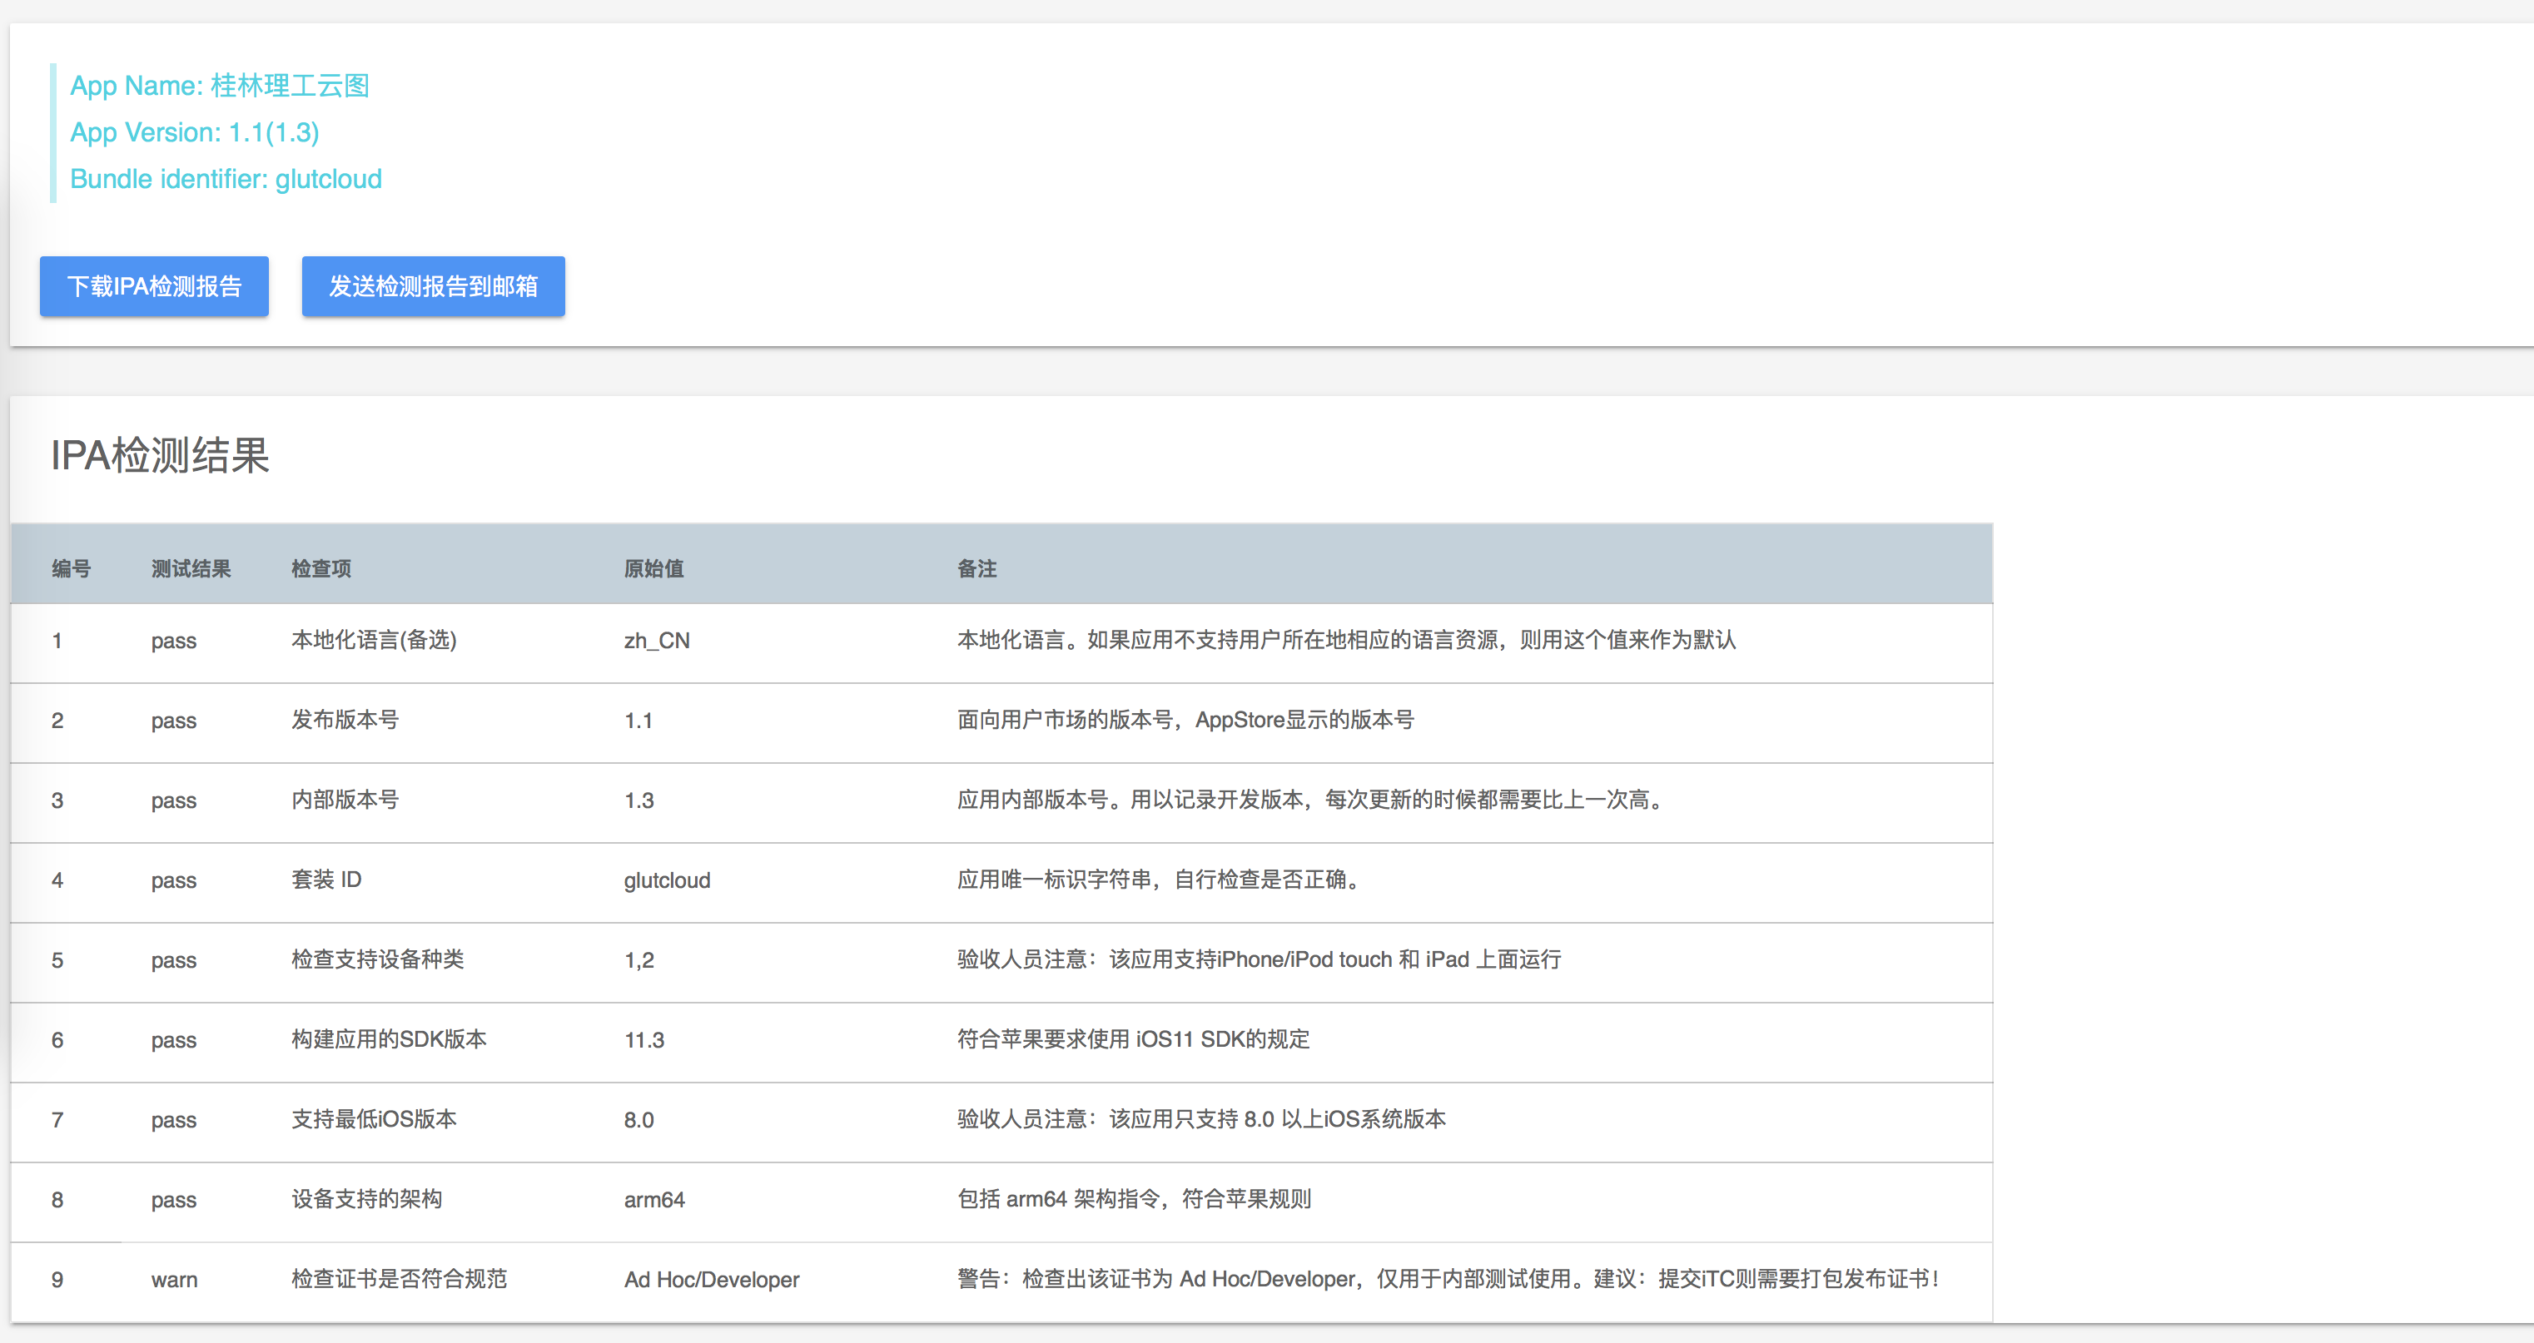Click the 检查支持设备种类 check item
The width and height of the screenshot is (2534, 1343).
click(x=377, y=959)
